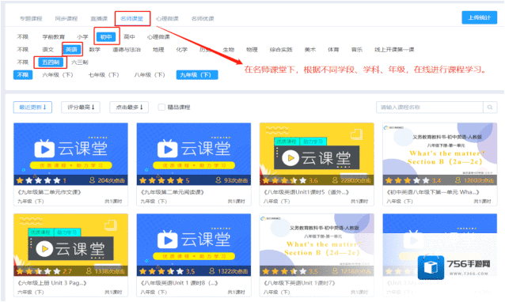
Task: Open course thumbnail 《九年级第二单元阅读课》
Action: (194, 154)
